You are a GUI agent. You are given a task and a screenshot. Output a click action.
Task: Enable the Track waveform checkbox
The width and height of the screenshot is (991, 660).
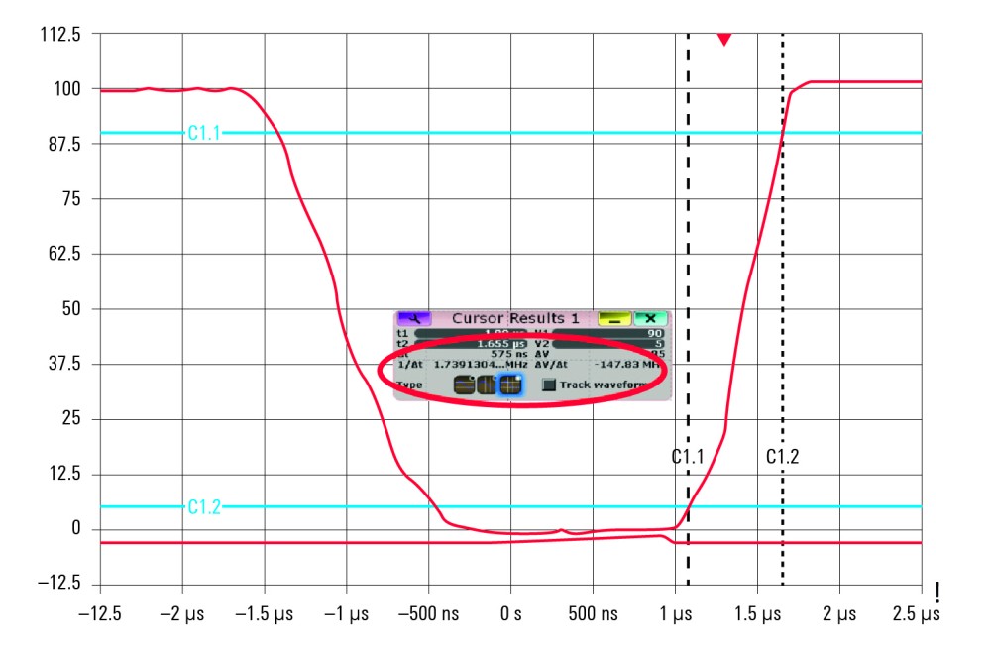549,385
